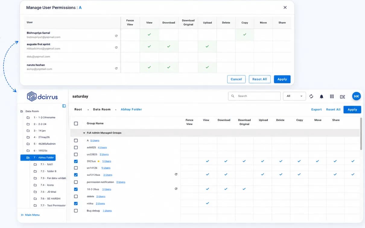Viewport: 365px width, 228px height.
Task: Click Reset All link in folder toolbar
Action: 333,110
